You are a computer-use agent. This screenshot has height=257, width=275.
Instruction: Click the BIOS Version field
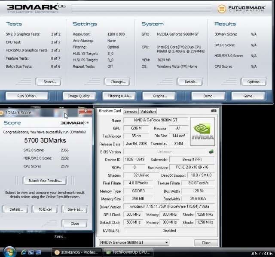point(165,151)
